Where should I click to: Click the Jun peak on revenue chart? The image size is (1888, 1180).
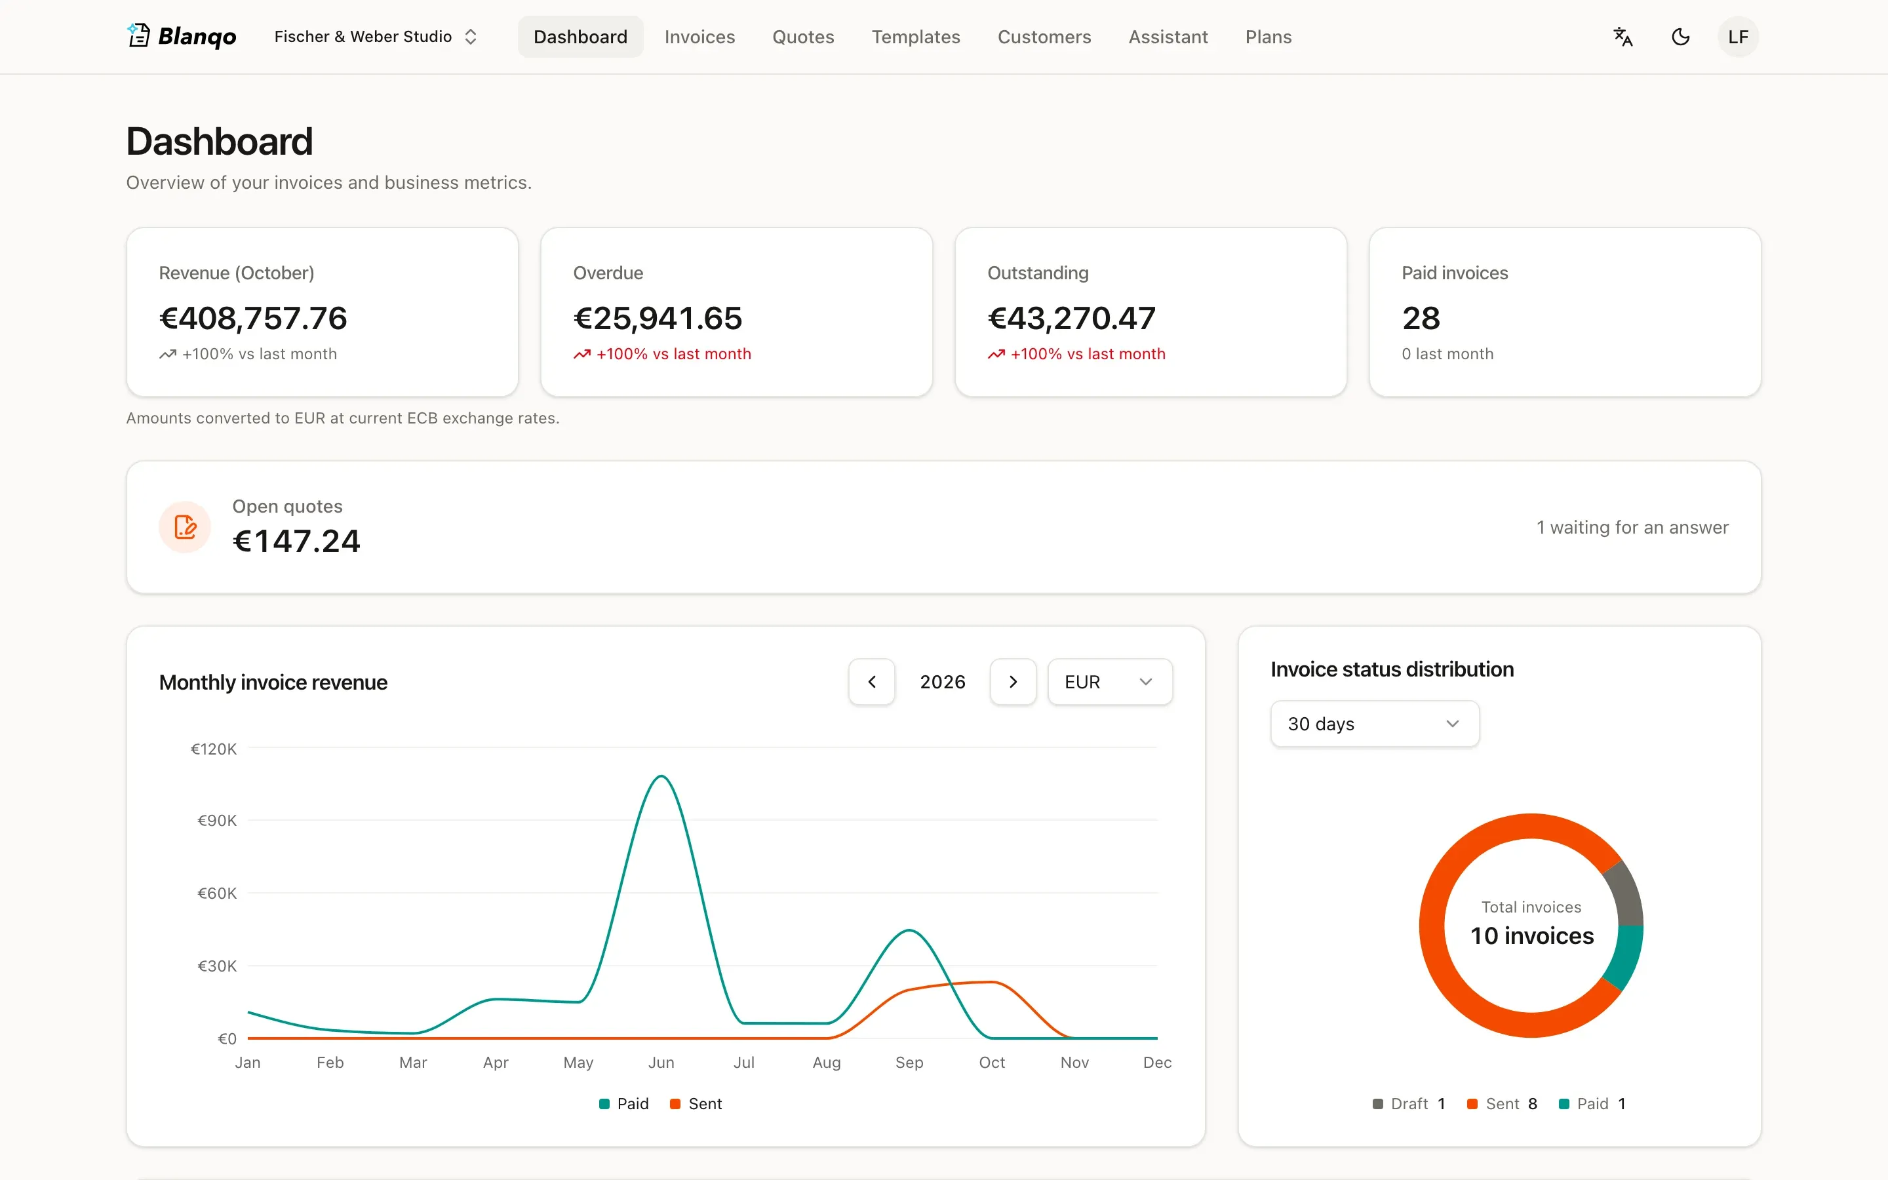point(661,777)
